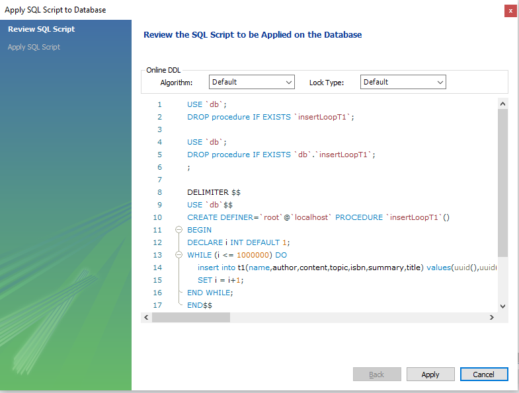Open the Lock Type dropdown
This screenshot has height=393, width=519.
(403, 82)
